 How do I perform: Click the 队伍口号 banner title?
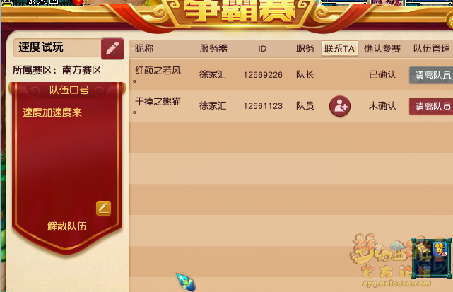tap(69, 90)
